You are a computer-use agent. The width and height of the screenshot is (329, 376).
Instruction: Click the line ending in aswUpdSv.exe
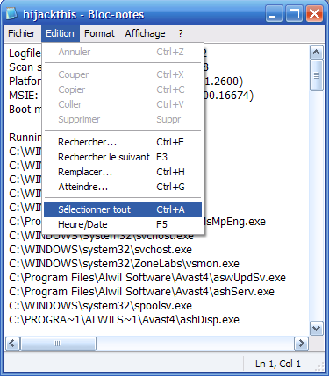pos(147,278)
